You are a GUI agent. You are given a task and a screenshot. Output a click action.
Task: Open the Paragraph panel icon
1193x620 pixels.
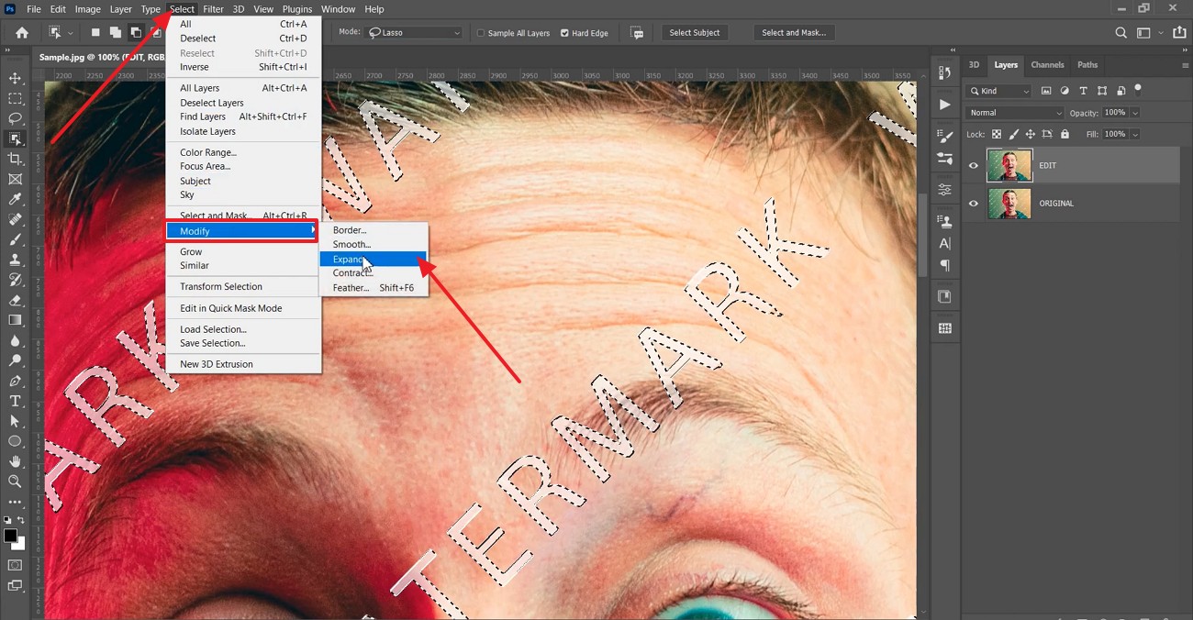944,265
